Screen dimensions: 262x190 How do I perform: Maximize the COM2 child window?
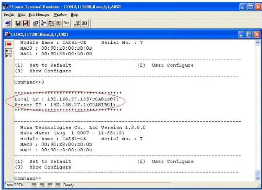point(249,35)
